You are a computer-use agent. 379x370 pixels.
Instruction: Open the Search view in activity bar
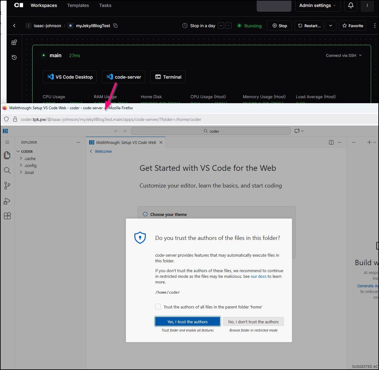[7, 170]
